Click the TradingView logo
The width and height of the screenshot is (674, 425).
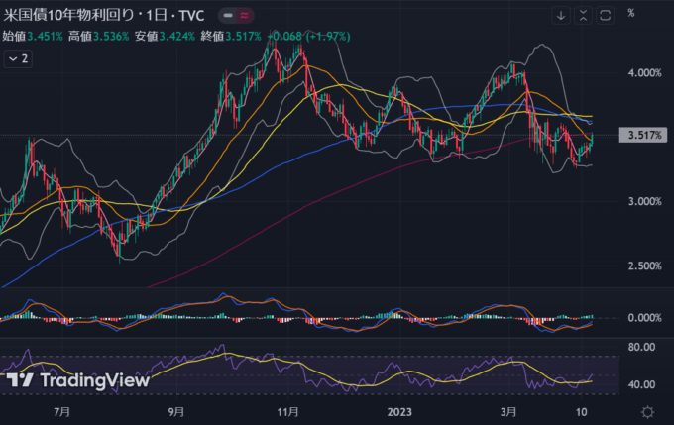pos(77,379)
